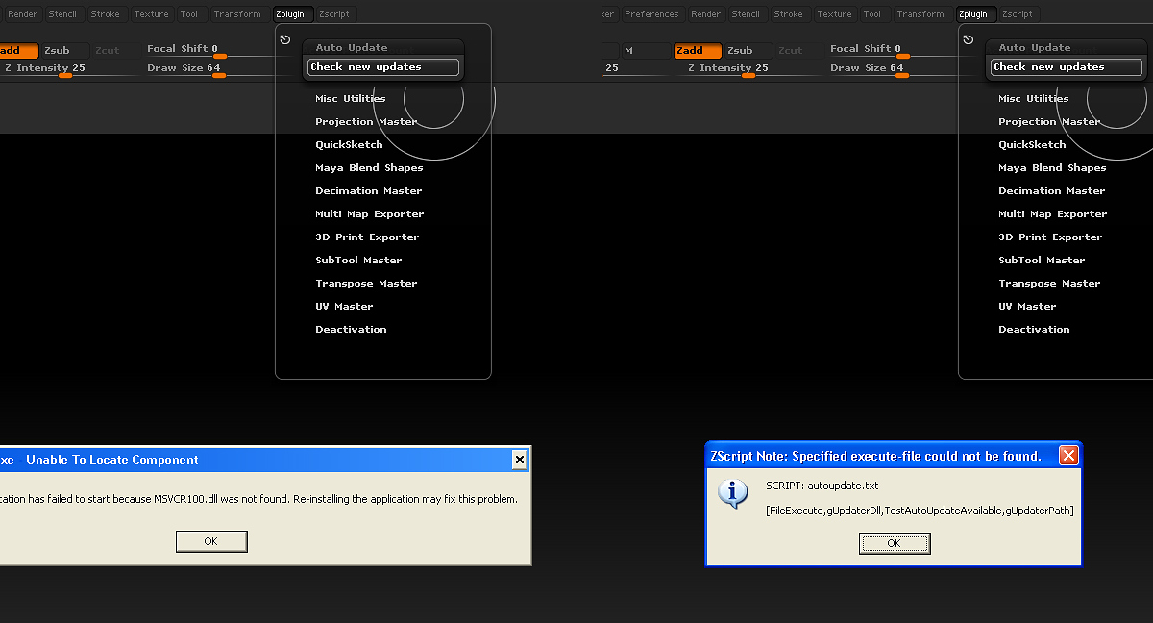Launch Decimation Master
The image size is (1153, 623).
(367, 190)
